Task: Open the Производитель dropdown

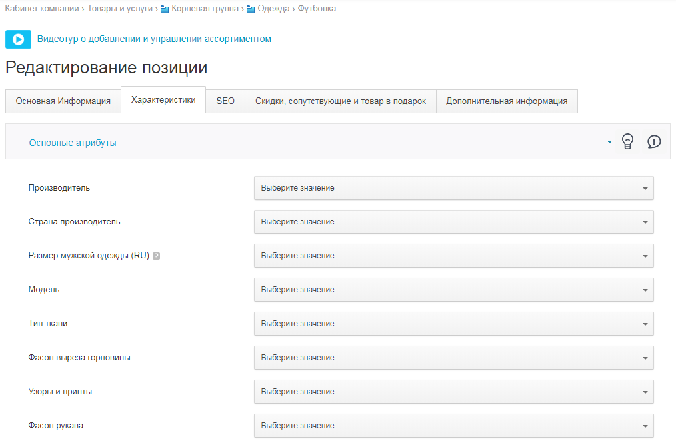Action: pyautogui.click(x=453, y=188)
